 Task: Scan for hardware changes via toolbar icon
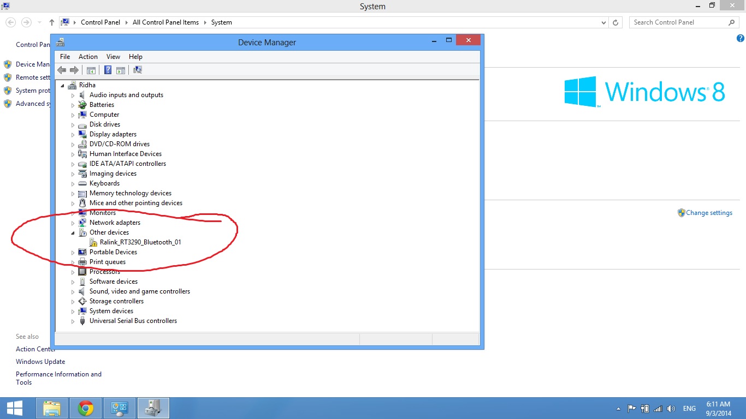[x=138, y=70]
